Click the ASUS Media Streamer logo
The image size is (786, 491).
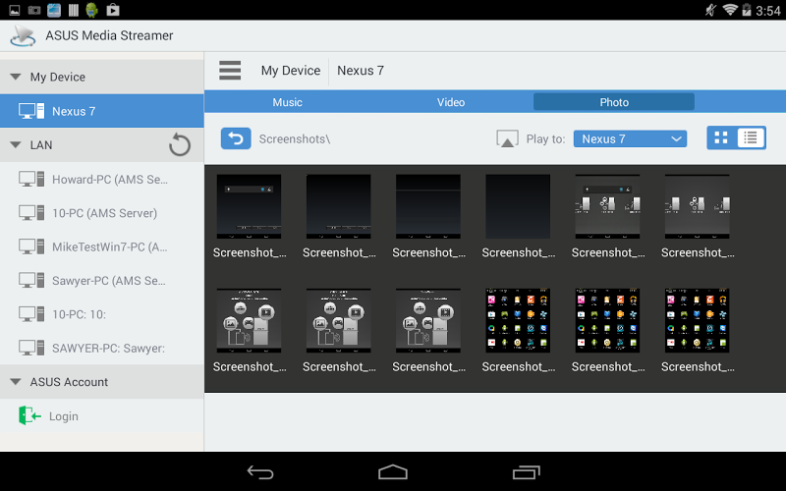tap(23, 35)
